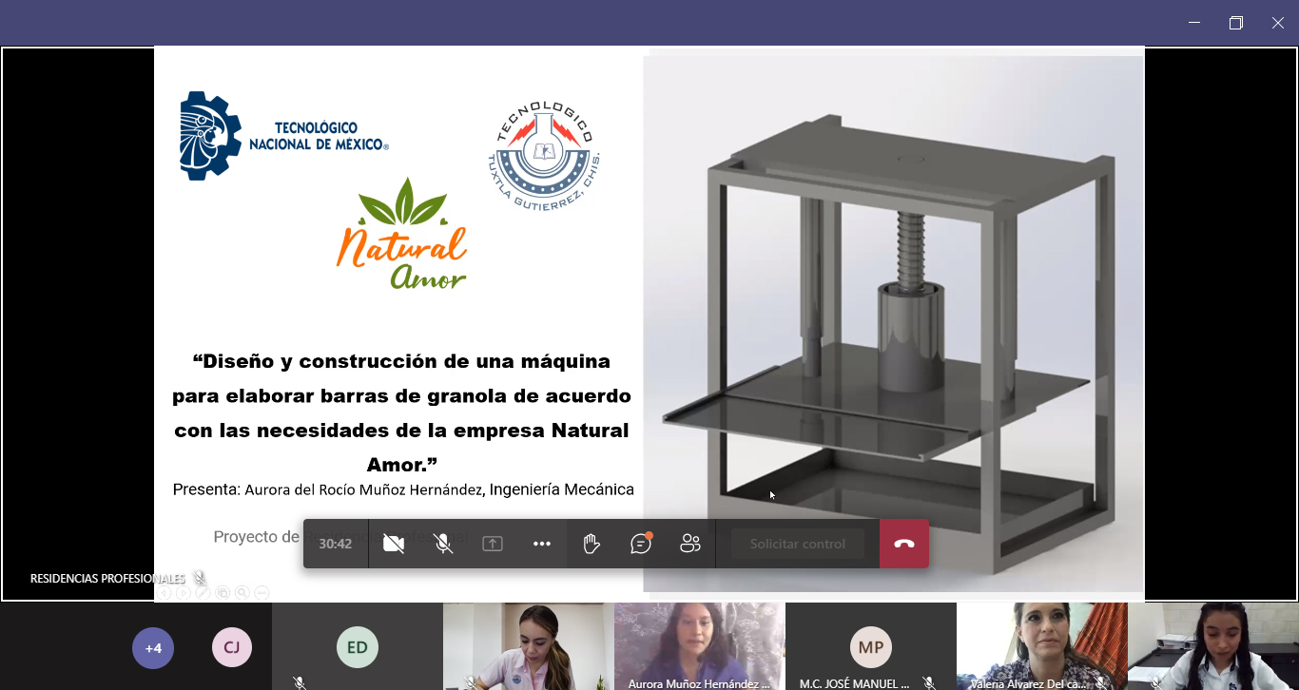
Task: Select the MP avatar of M.C. José Manuel
Action: pos(871,647)
